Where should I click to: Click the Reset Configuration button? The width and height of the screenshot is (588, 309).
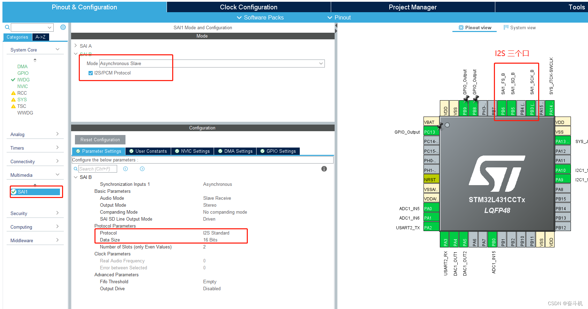(x=100, y=140)
